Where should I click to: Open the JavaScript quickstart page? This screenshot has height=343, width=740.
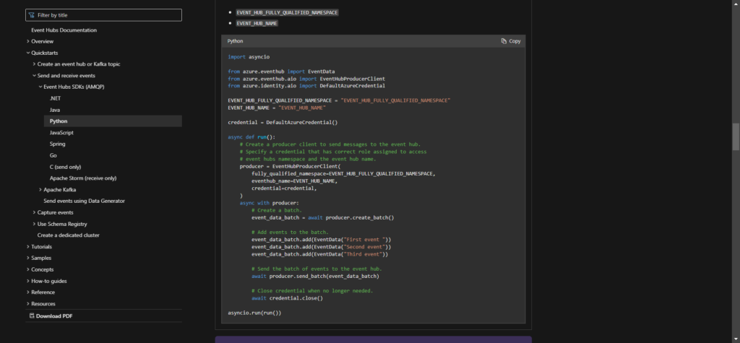click(x=61, y=133)
